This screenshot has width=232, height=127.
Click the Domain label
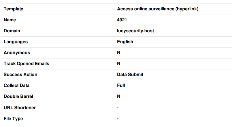pyautogui.click(x=12, y=31)
